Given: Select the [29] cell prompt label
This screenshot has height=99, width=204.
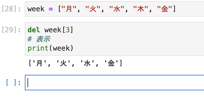Looking at the screenshot, I should [11, 30].
